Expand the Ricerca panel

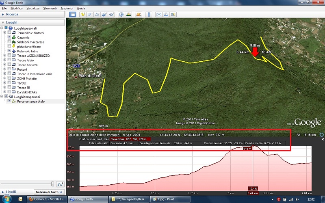3,14
